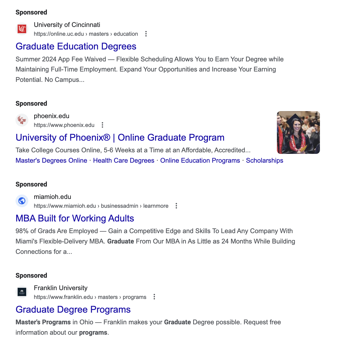Image resolution: width=350 pixels, height=344 pixels.
Task: Open three-dot menu next to phoenix.edu URL
Action: [102, 125]
